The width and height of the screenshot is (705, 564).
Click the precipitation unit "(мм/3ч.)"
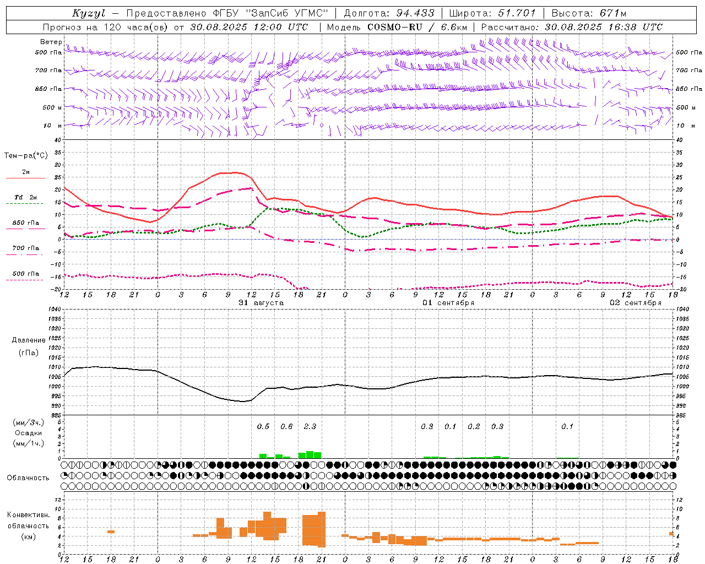(x=29, y=422)
